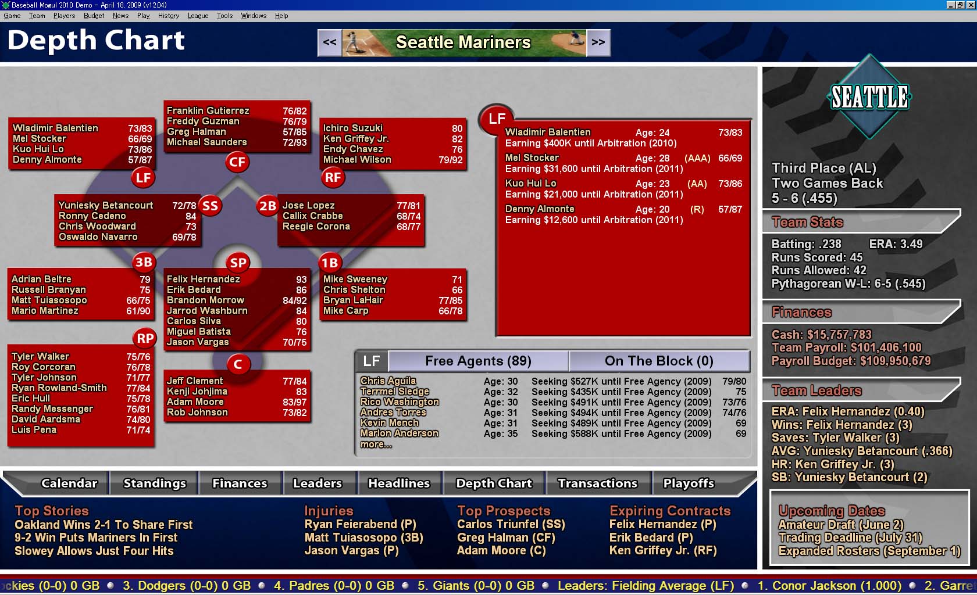Select Tyler Walker in the RP box

pyautogui.click(x=40, y=356)
